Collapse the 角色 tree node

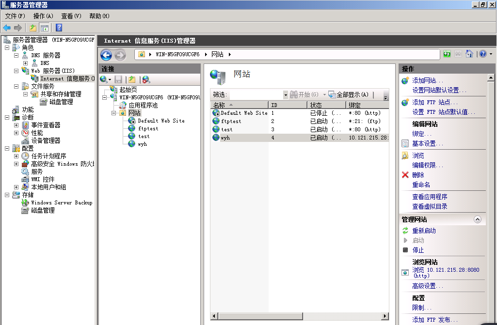click(7, 47)
